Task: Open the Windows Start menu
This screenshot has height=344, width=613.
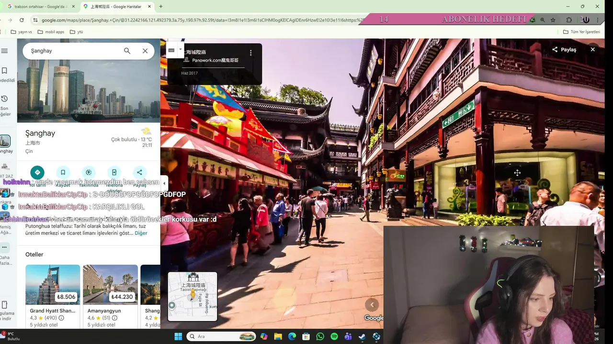Action: 178,336
